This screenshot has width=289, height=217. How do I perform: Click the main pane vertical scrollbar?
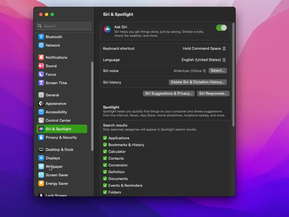(233, 75)
